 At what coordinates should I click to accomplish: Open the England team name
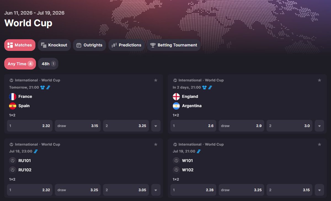pos(190,97)
